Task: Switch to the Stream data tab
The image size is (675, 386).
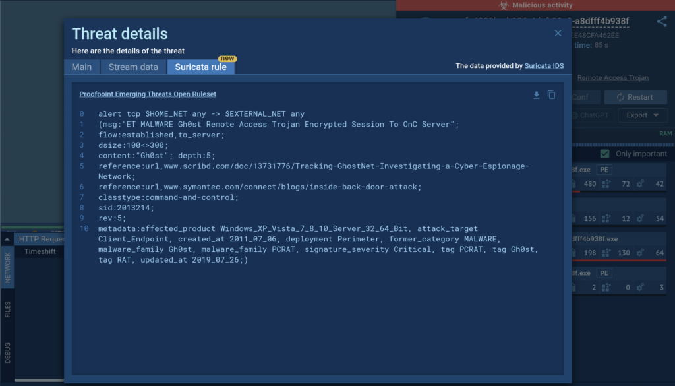Action: pyautogui.click(x=133, y=67)
